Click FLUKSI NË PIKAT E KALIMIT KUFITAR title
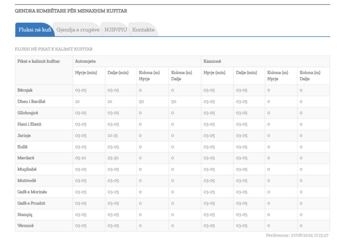Screen dimensions: 358x242 coord(54,49)
